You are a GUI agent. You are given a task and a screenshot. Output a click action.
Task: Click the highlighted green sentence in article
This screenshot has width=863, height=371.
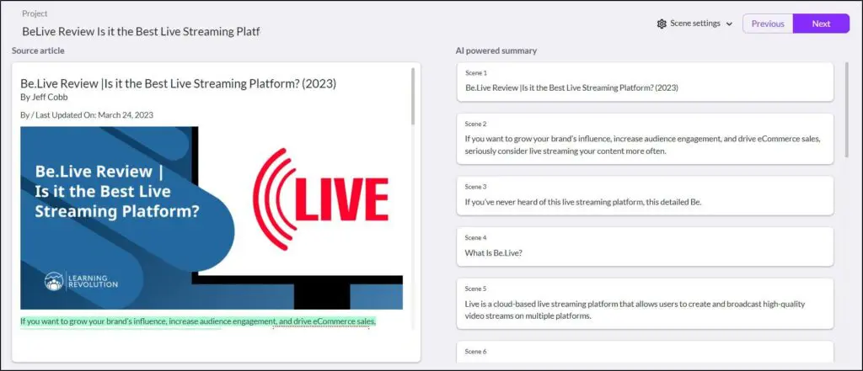(x=198, y=321)
